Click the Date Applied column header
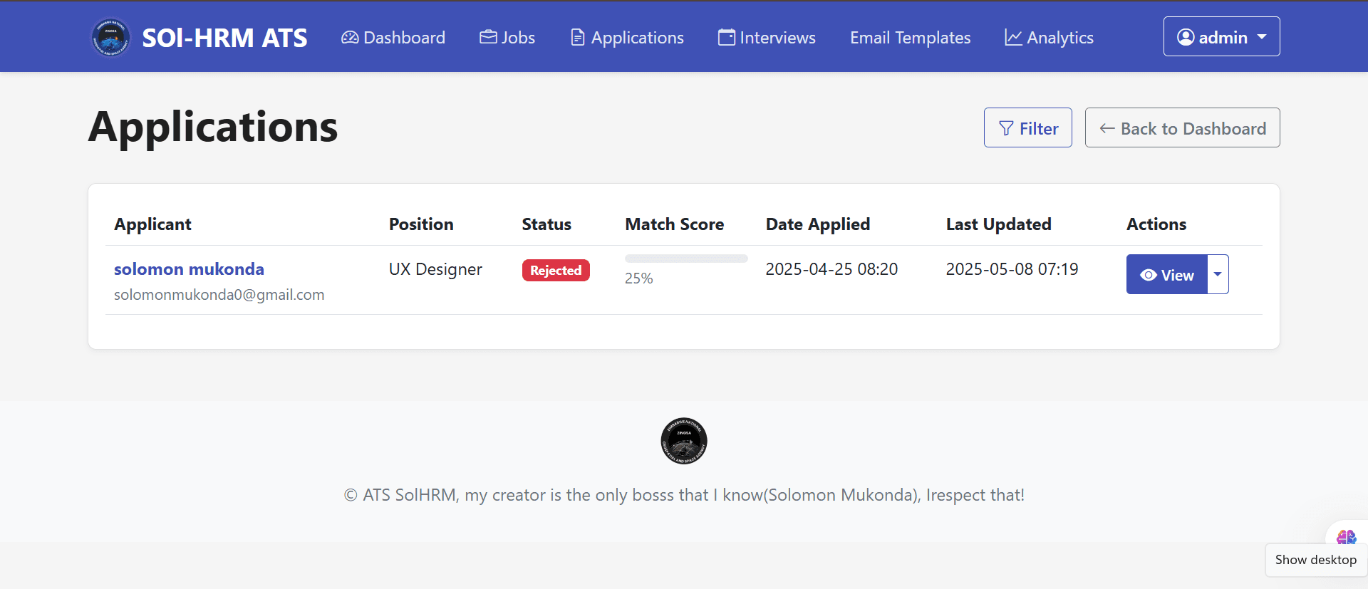The image size is (1368, 589). coord(818,224)
